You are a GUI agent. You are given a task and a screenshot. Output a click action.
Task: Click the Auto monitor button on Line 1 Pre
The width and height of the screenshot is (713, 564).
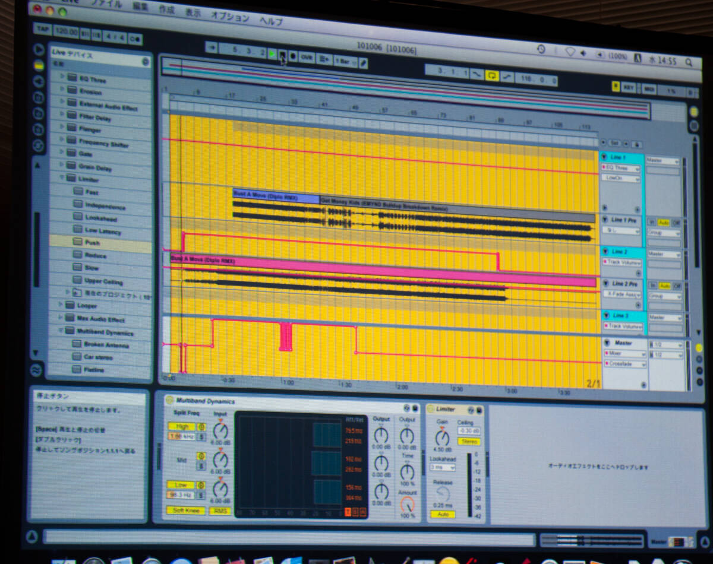(x=664, y=223)
